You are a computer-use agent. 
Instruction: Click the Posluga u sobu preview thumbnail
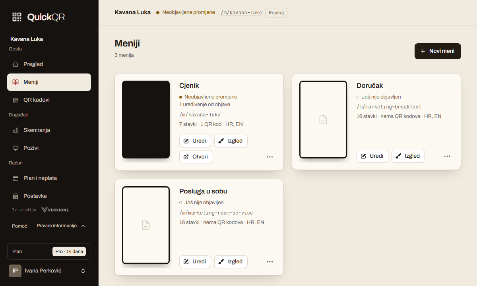(x=146, y=225)
